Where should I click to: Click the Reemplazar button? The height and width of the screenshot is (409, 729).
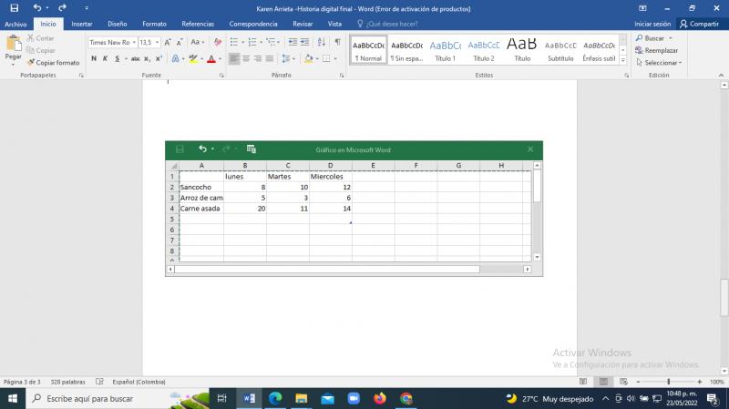coord(661,51)
